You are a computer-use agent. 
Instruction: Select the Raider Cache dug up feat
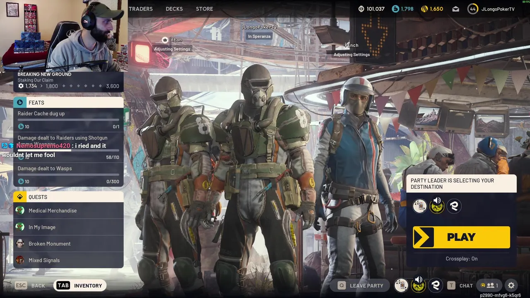(68, 120)
